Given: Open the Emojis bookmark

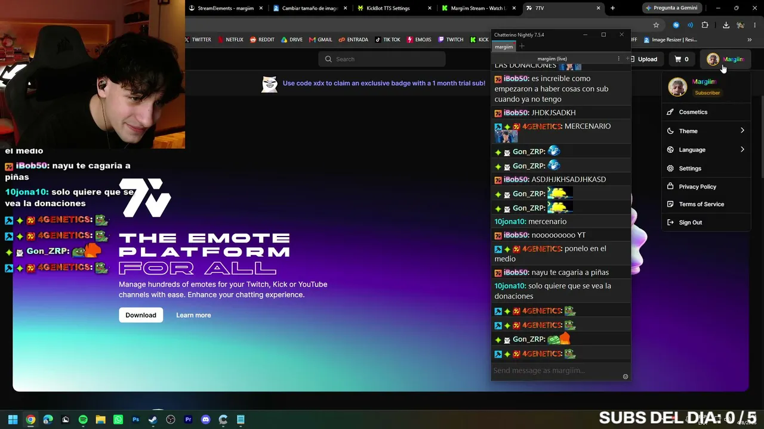Looking at the screenshot, I should [419, 40].
